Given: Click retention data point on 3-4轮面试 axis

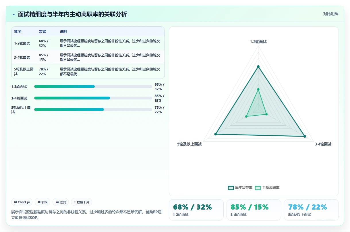Looking at the screenshot, I should (x=305, y=136).
